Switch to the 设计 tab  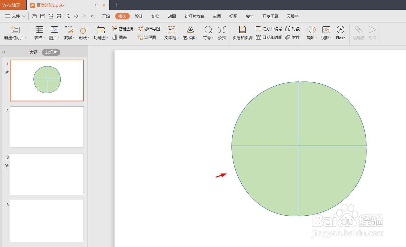tap(139, 16)
